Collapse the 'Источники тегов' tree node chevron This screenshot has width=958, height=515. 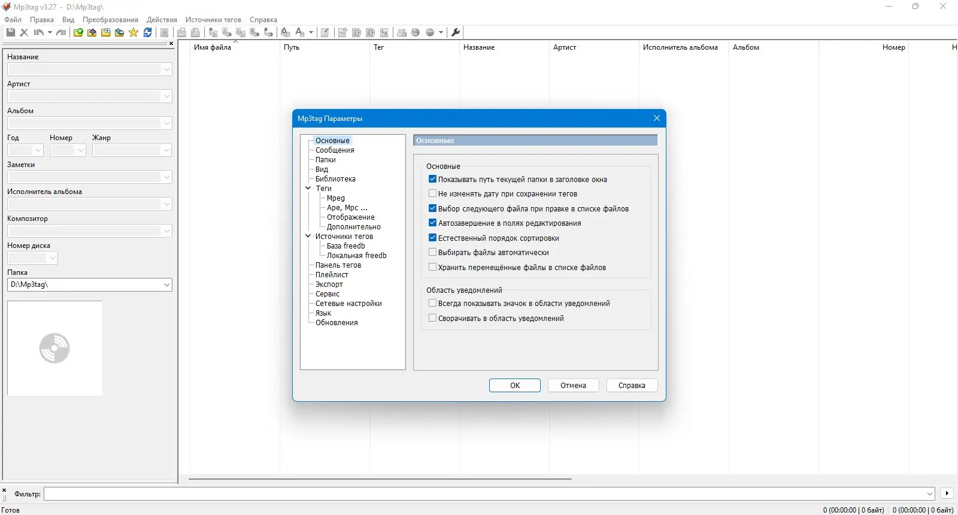pos(308,236)
